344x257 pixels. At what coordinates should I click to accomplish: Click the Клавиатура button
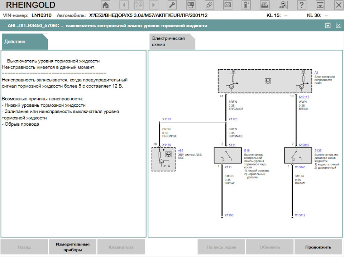(x=121, y=247)
